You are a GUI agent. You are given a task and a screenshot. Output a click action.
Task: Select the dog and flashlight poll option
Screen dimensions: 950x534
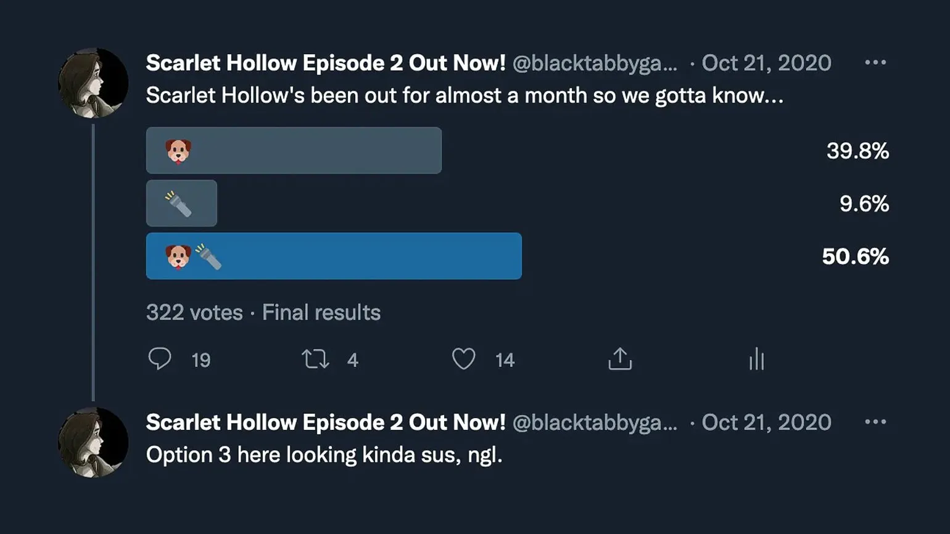click(x=334, y=256)
